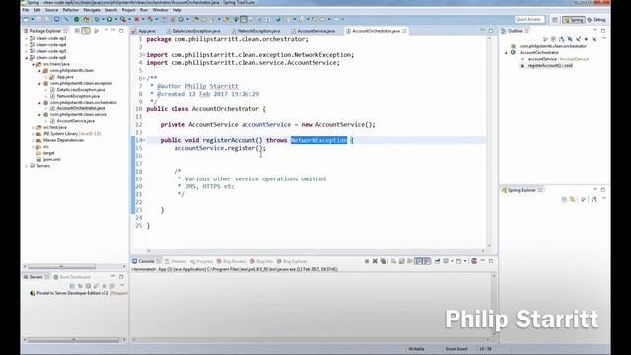Screen dimensions: 631x355
Task: Click Remove Launch X icon in Console
Action: click(375, 261)
